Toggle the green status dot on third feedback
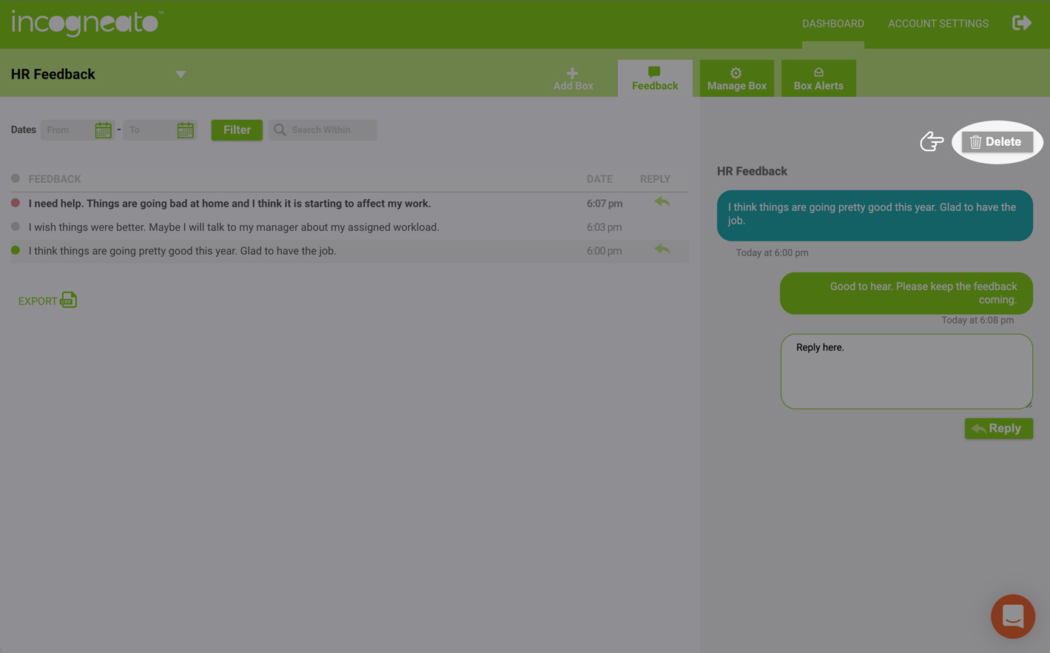Viewport: 1050px width, 653px height. [x=16, y=250]
